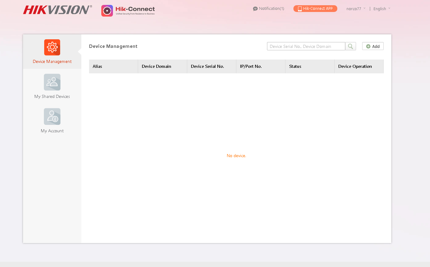Screen dimensions: 430x267
Task: Click the Device Domain column header
Action: (x=157, y=66)
